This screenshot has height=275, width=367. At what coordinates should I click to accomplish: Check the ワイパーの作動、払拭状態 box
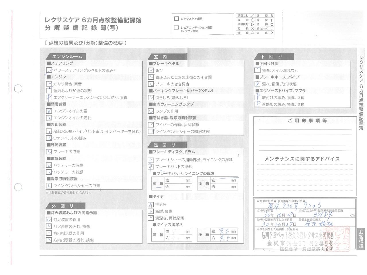pos(151,125)
